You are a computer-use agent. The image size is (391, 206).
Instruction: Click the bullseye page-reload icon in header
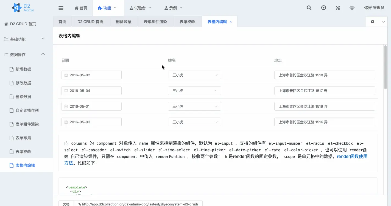(x=323, y=8)
